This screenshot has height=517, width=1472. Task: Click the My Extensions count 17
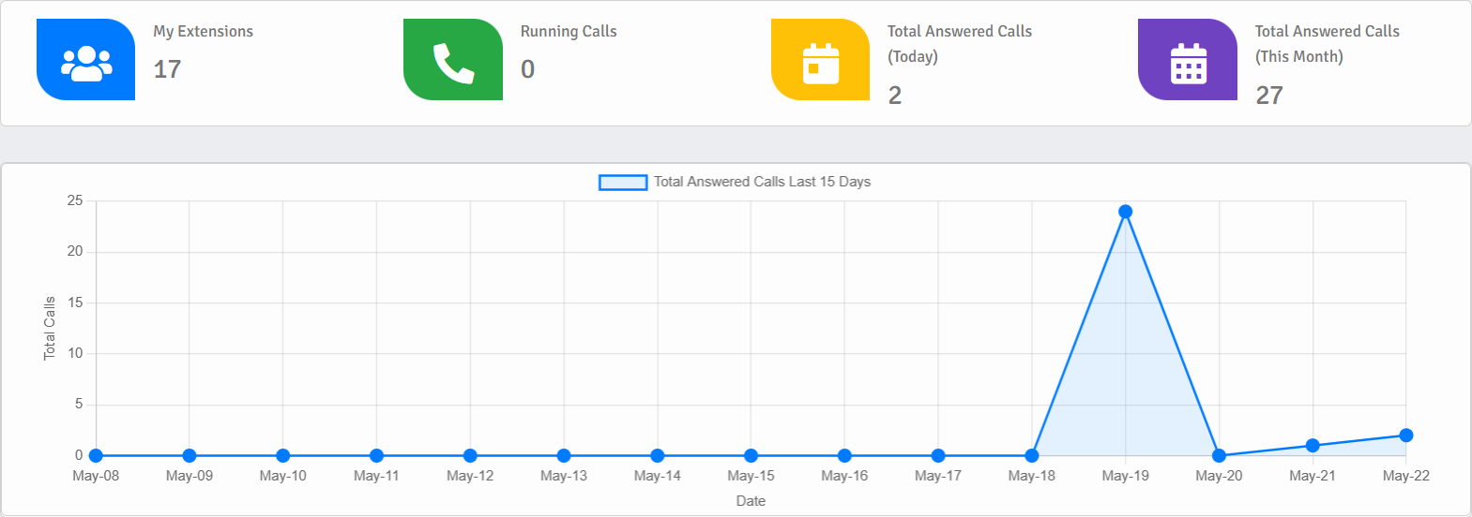167,69
